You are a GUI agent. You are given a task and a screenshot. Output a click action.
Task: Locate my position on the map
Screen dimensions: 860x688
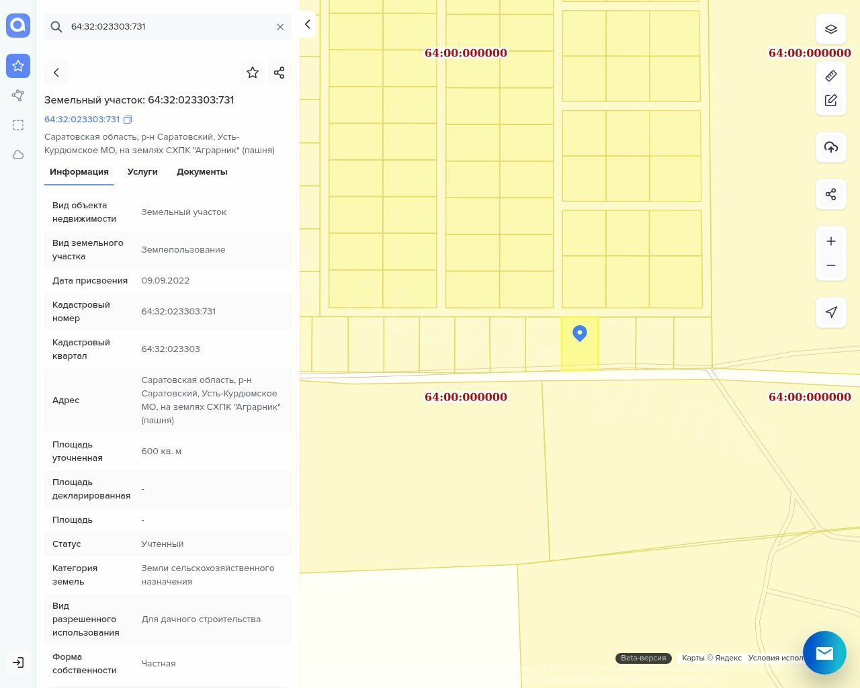click(x=831, y=312)
